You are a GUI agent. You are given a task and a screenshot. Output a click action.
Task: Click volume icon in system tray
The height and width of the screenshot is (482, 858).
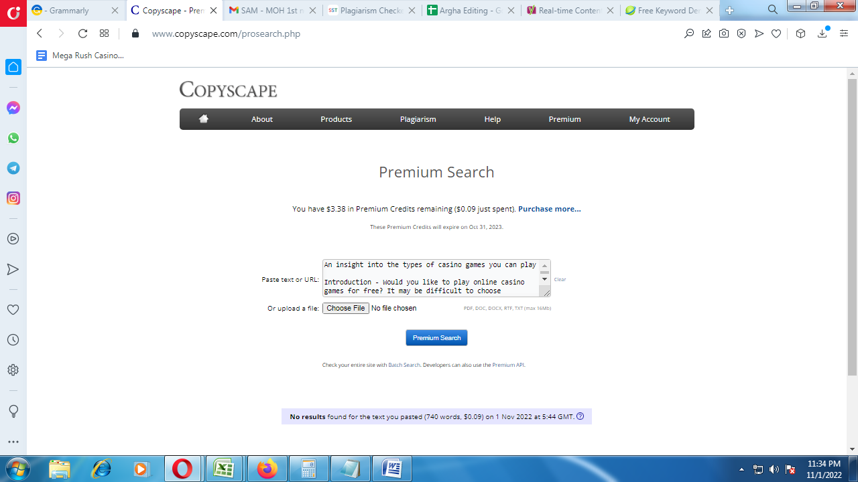774,469
